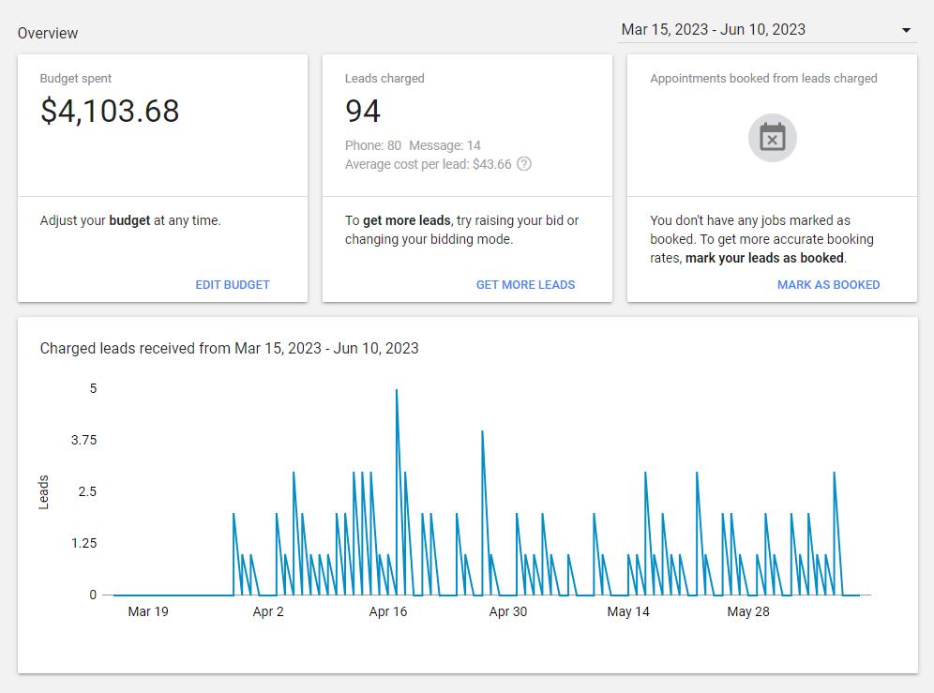Click the Mar 19 label on the chart axis
The width and height of the screenshot is (934, 693).
point(148,611)
